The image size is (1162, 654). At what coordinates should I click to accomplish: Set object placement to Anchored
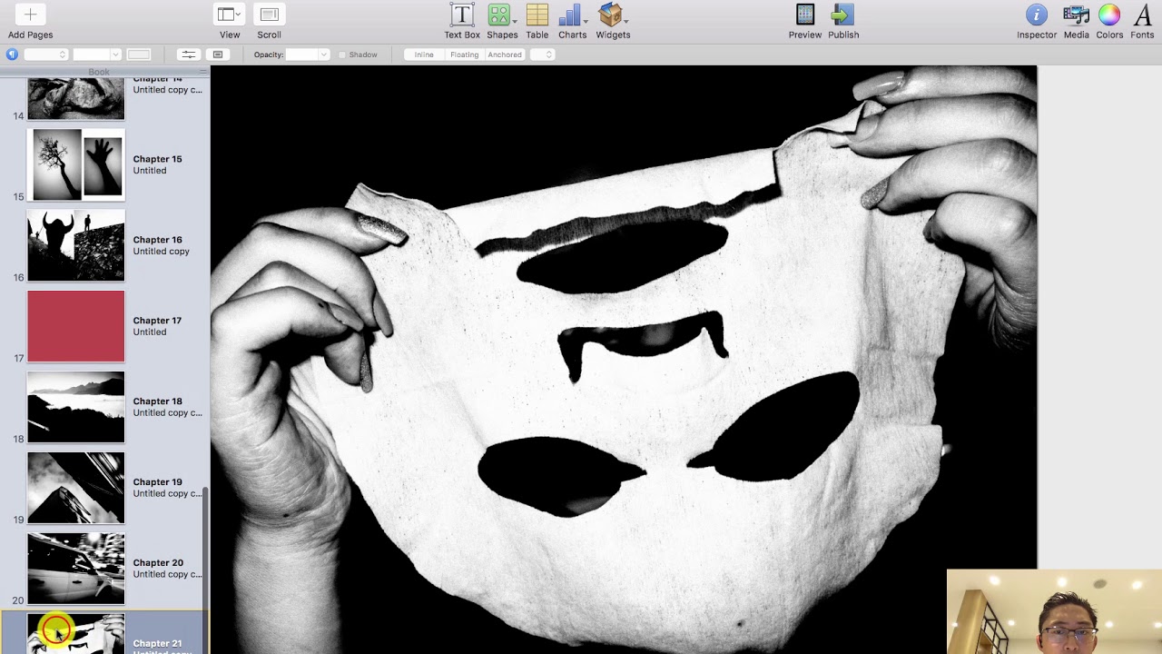(x=505, y=54)
